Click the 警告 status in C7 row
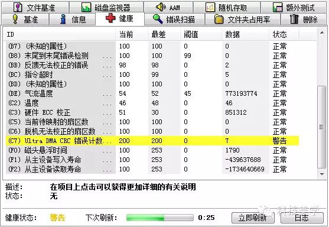 279,141
